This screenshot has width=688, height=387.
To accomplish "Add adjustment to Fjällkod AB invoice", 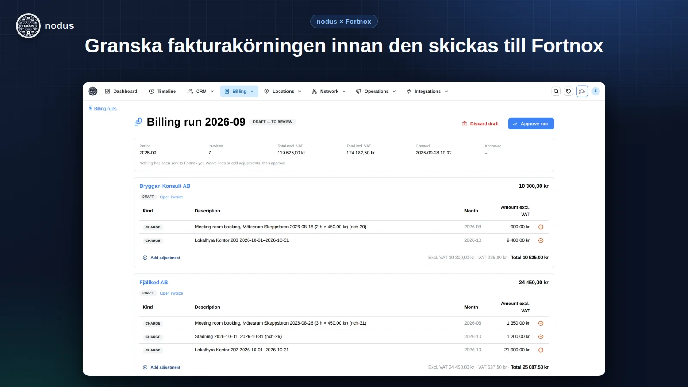I will [162, 367].
